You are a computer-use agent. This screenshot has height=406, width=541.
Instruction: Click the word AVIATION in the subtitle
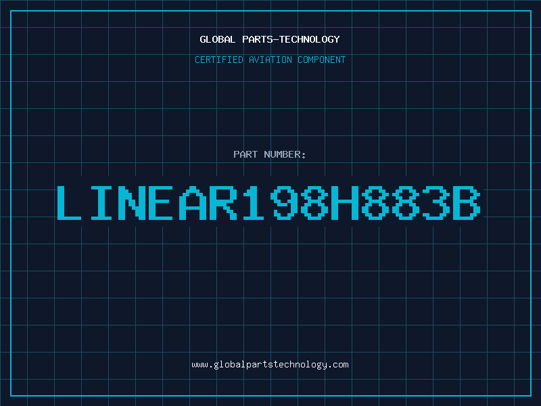point(270,60)
